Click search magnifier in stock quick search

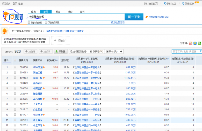201,52
